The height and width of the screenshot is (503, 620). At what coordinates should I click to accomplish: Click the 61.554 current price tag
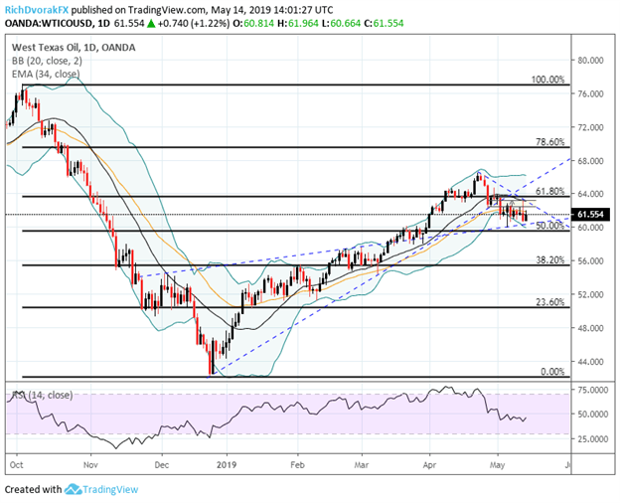pyautogui.click(x=590, y=215)
